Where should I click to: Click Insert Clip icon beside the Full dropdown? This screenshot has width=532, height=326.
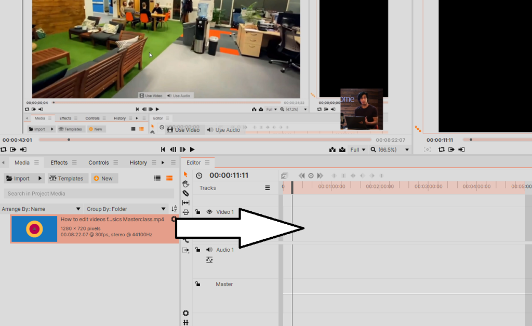tap(332, 150)
